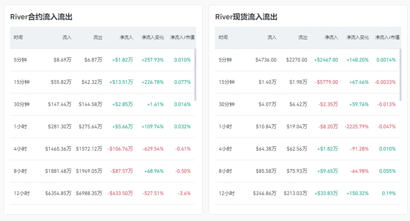The width and height of the screenshot is (410, 221).
Task: Click the $281.30万 inflow value
Action: coord(59,126)
